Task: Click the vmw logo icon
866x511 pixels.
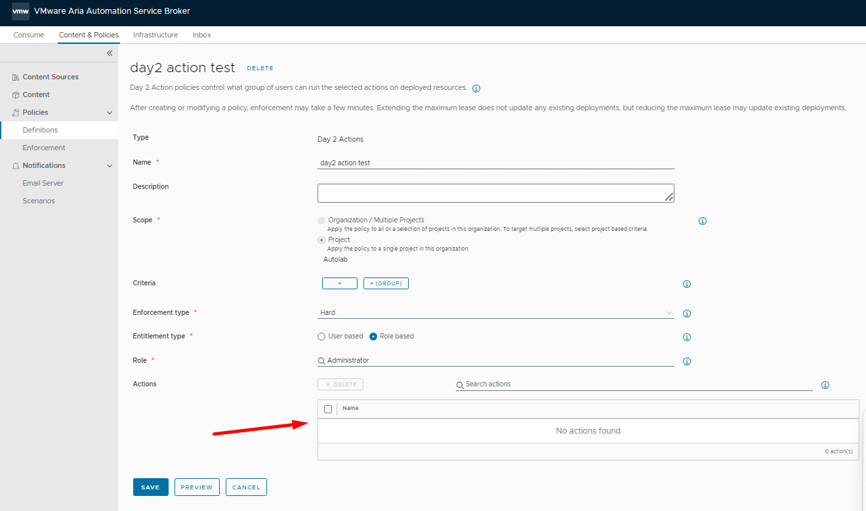Action: click(20, 11)
